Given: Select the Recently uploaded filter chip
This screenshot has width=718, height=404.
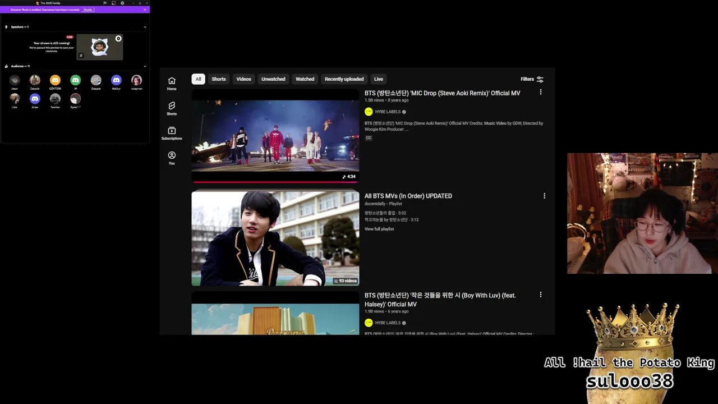Looking at the screenshot, I should pyautogui.click(x=344, y=79).
